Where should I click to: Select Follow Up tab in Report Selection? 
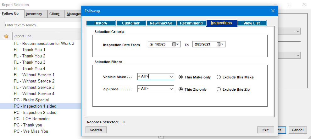[12, 14]
